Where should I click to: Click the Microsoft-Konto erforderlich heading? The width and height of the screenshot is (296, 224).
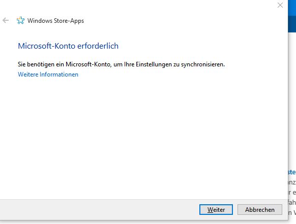click(x=68, y=46)
